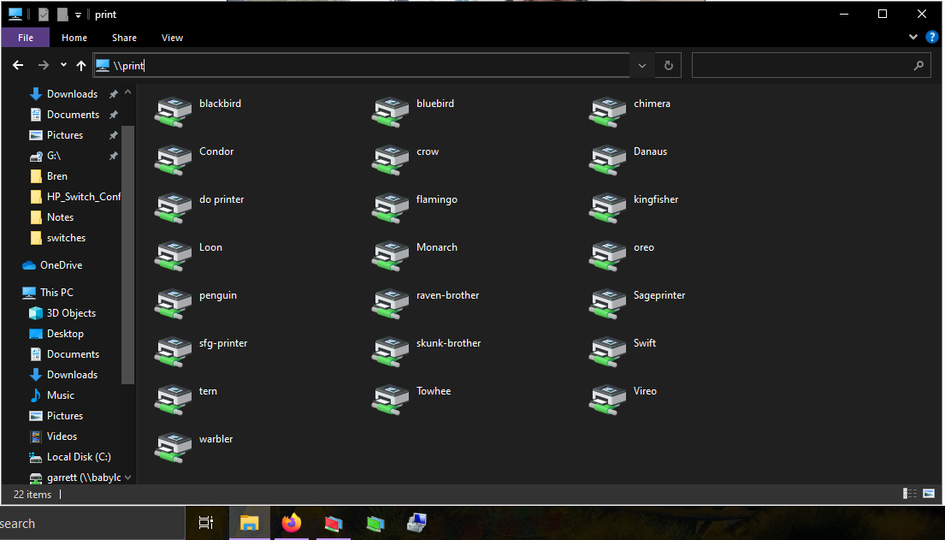The width and height of the screenshot is (945, 540).
Task: Launch Firefox from the taskbar
Action: coord(292,523)
